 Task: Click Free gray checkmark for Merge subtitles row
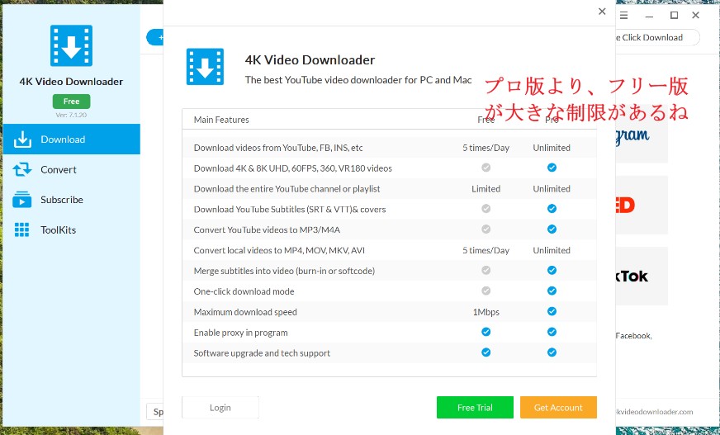486,270
